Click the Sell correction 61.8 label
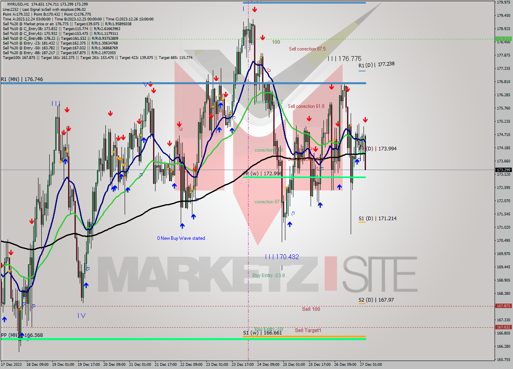513x369 pixels. click(306, 106)
